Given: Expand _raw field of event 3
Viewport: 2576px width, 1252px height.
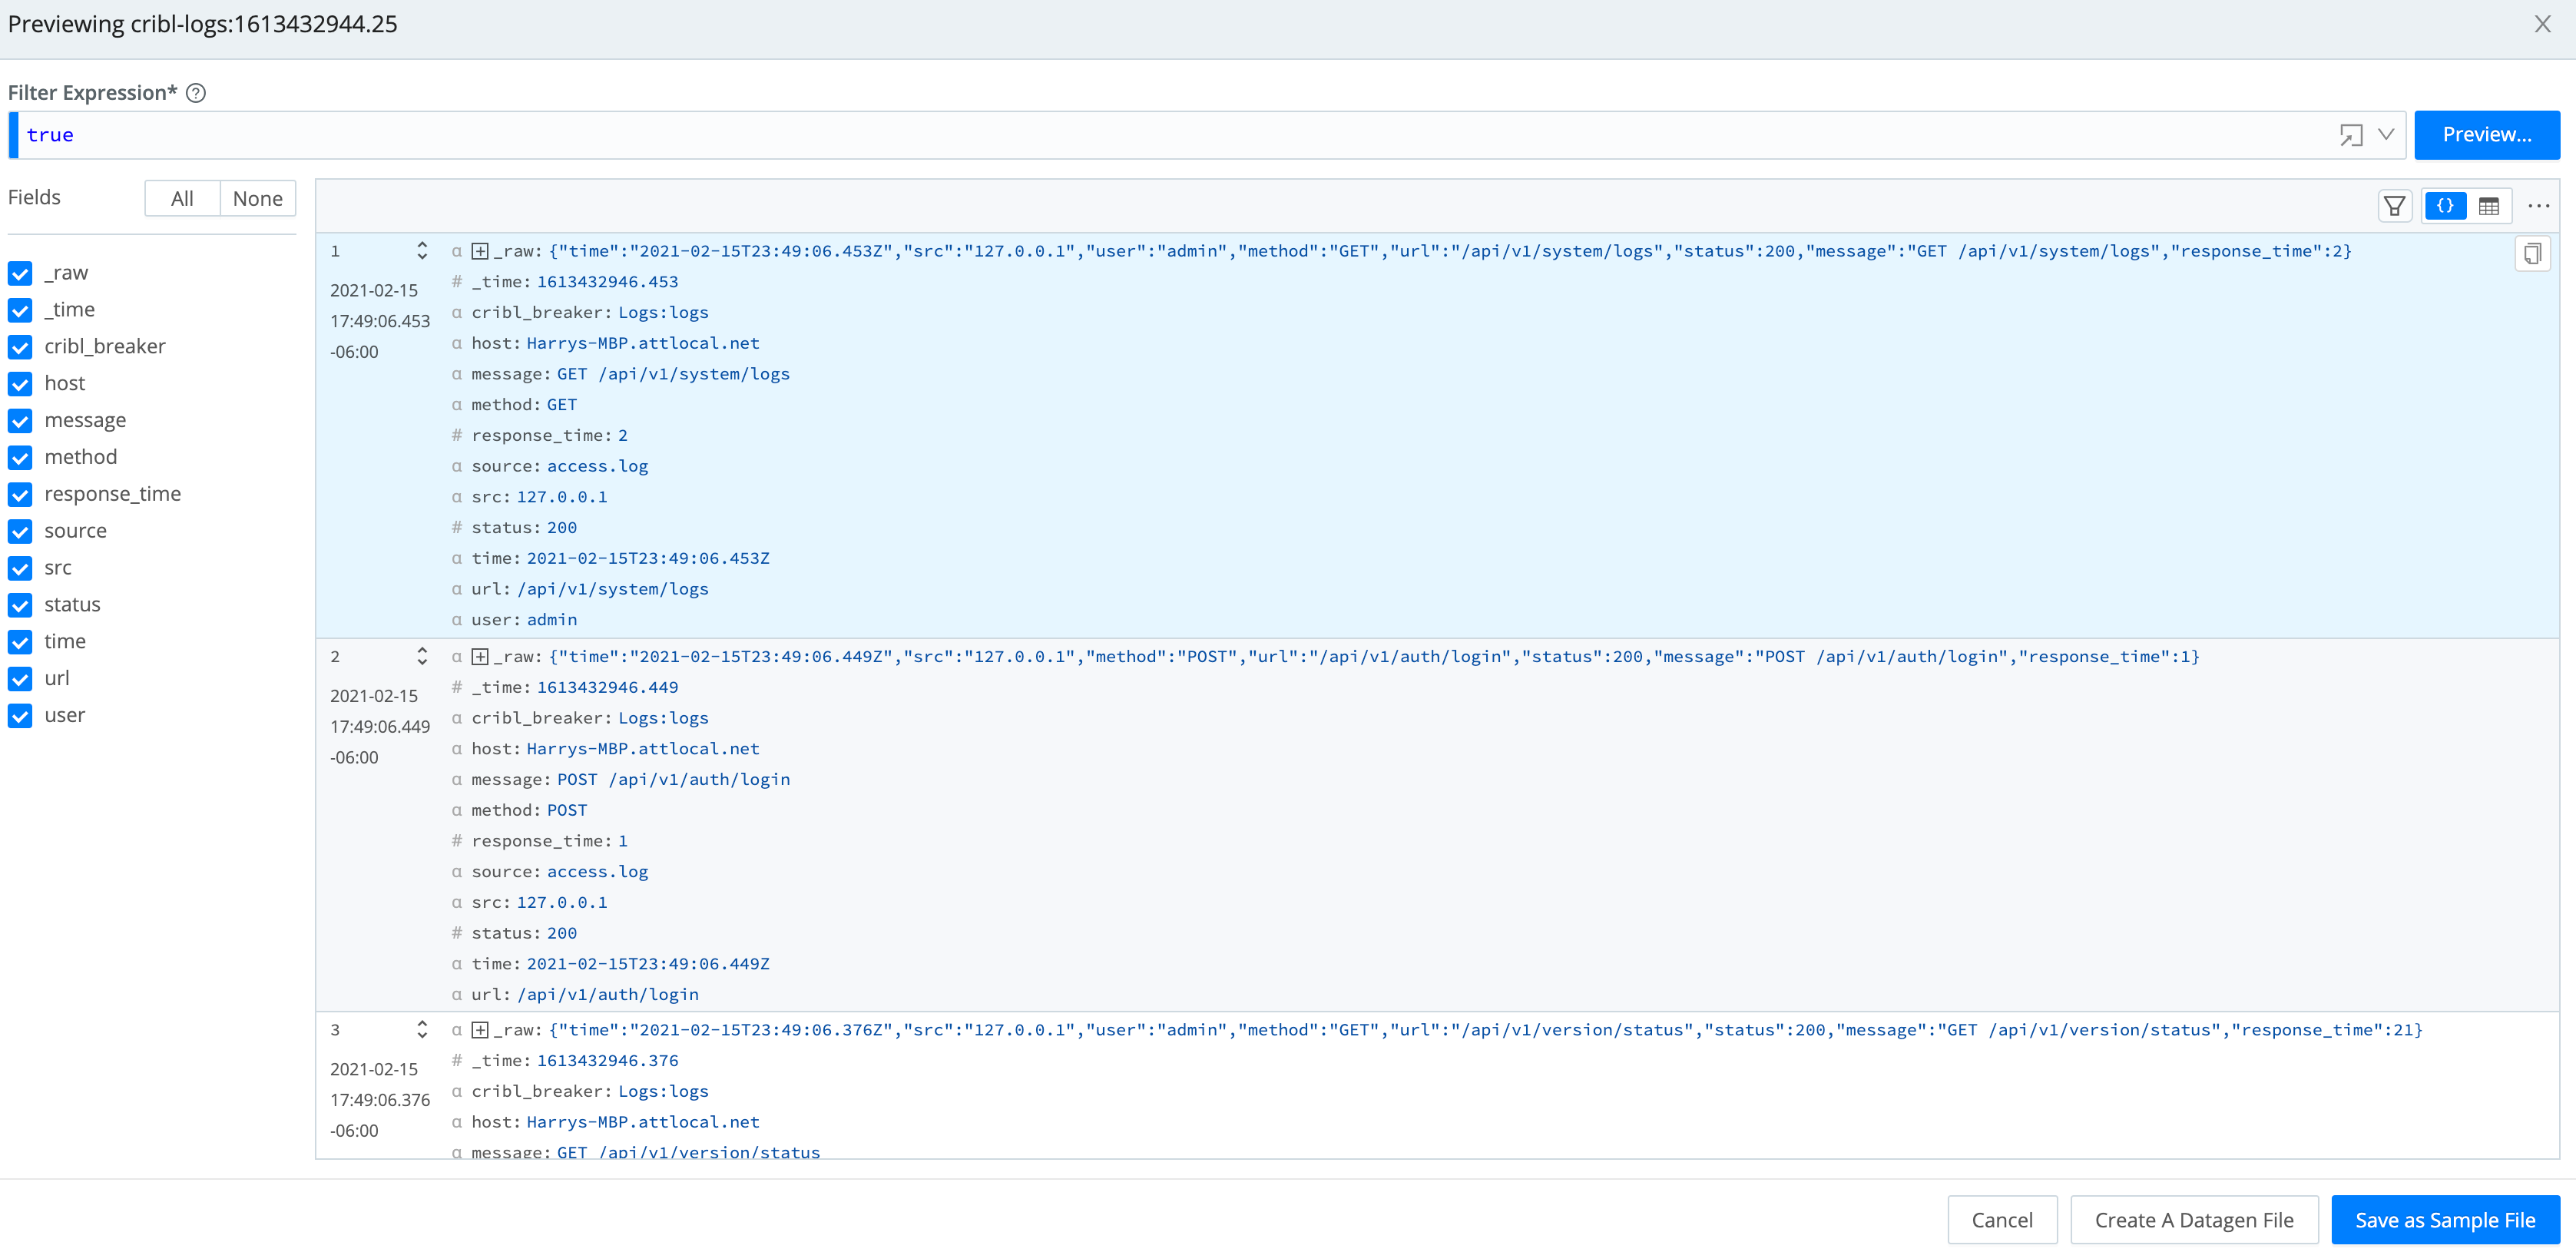Looking at the screenshot, I should (480, 1030).
